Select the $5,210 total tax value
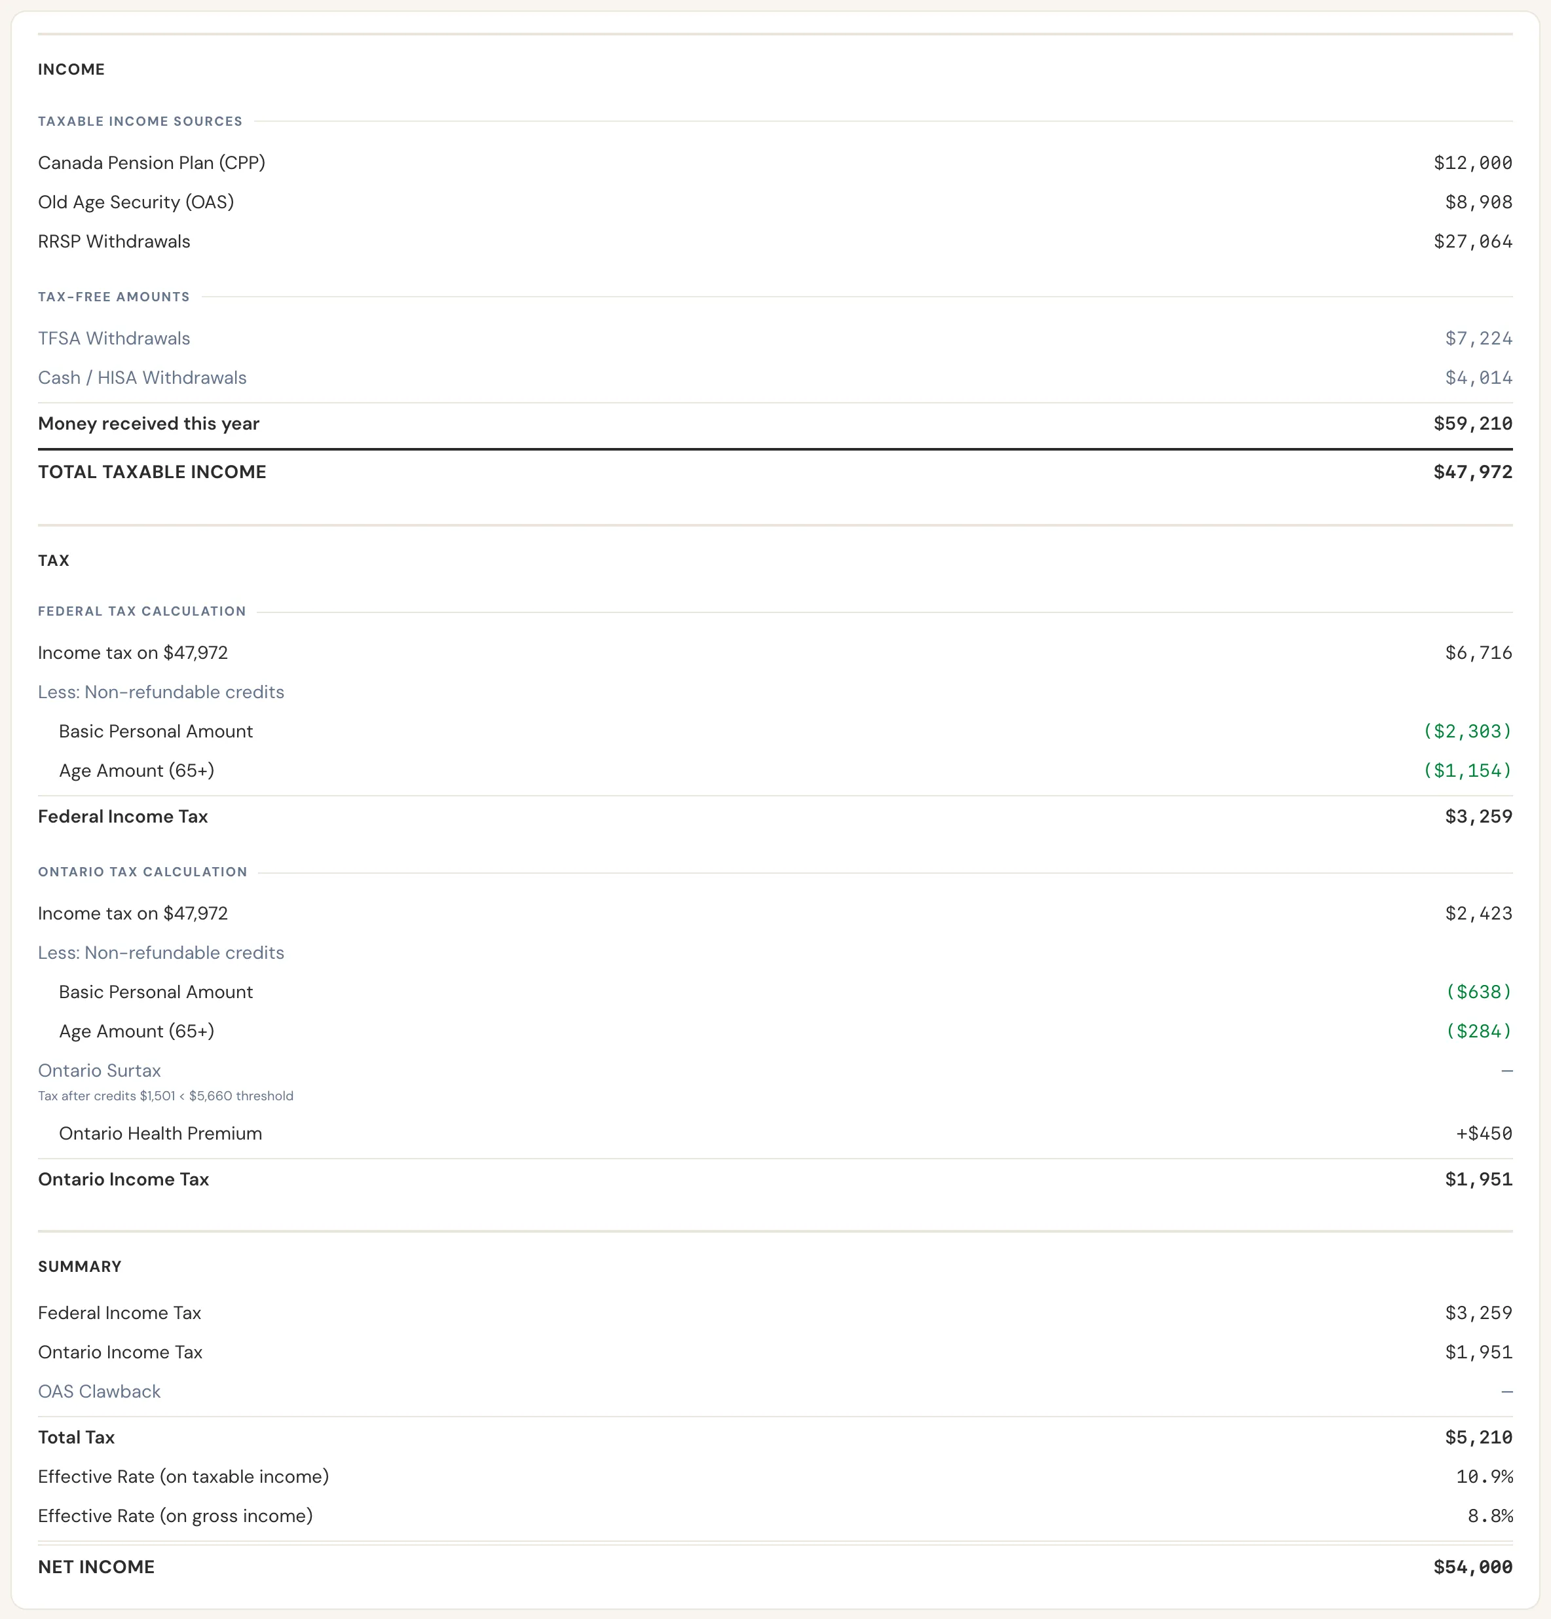 pyautogui.click(x=1478, y=1438)
